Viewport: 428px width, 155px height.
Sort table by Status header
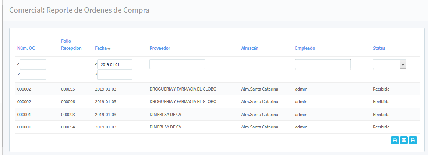379,48
